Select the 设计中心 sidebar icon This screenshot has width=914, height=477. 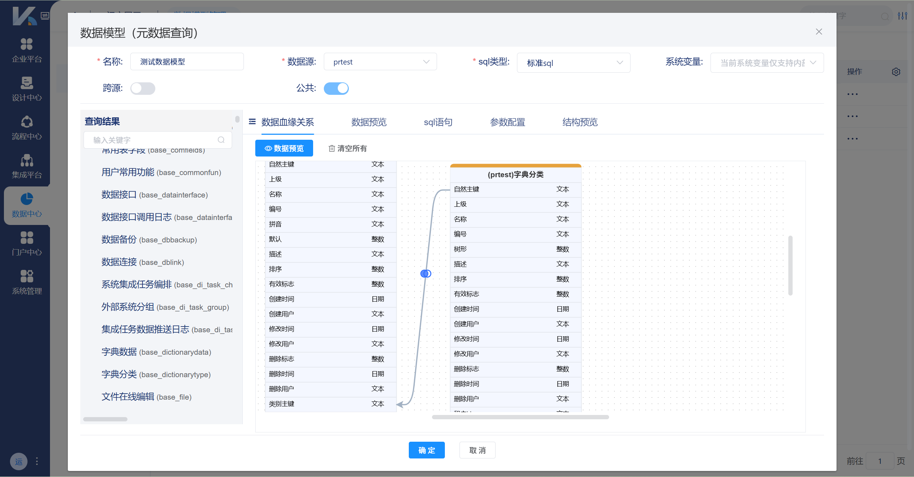pyautogui.click(x=26, y=88)
